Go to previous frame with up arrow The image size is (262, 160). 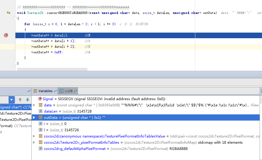point(20,100)
